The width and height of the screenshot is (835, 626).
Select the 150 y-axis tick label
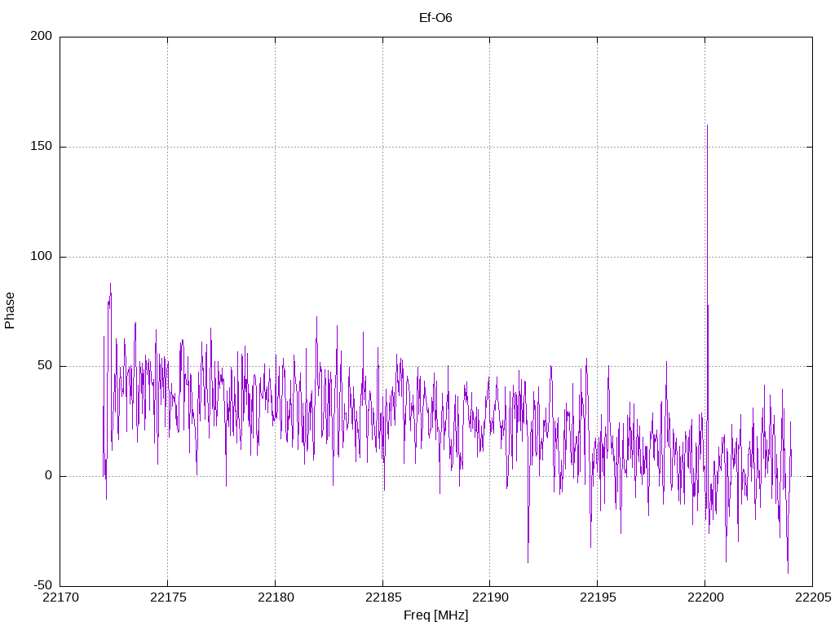click(42, 147)
